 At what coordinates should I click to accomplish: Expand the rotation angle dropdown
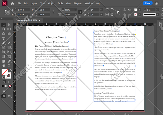tap(101, 10)
